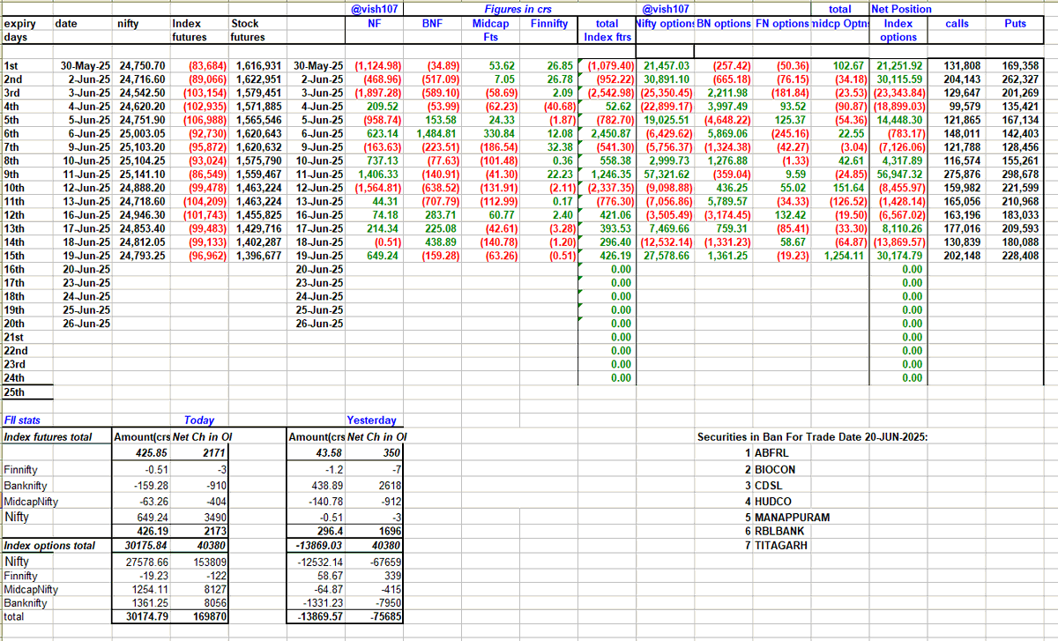Click the '16th' row label
Screen dimensions: 1058x641
point(14,270)
